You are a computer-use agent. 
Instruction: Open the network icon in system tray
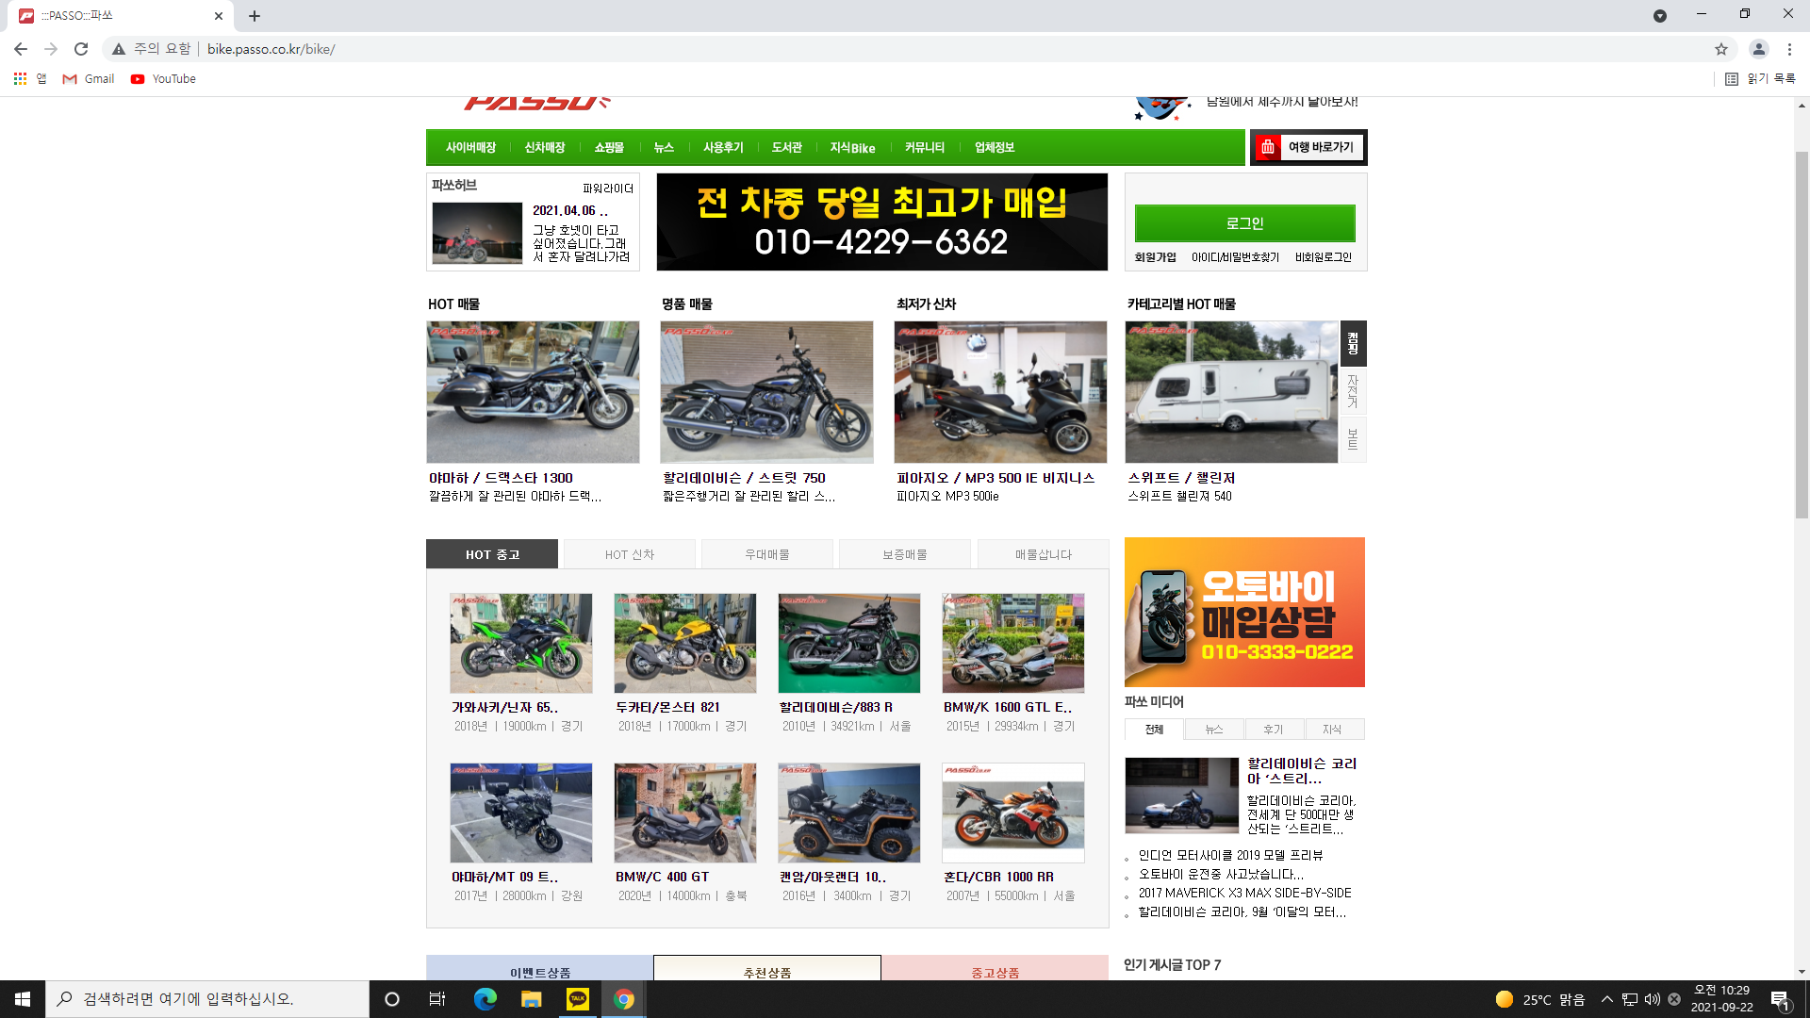[x=1630, y=999]
